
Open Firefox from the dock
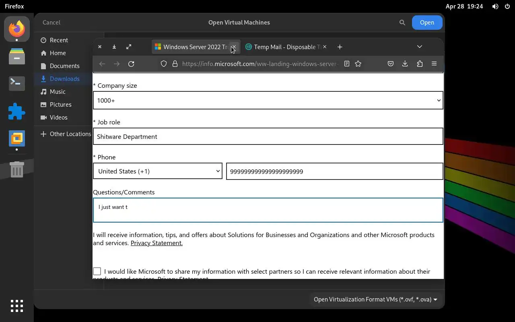17,29
